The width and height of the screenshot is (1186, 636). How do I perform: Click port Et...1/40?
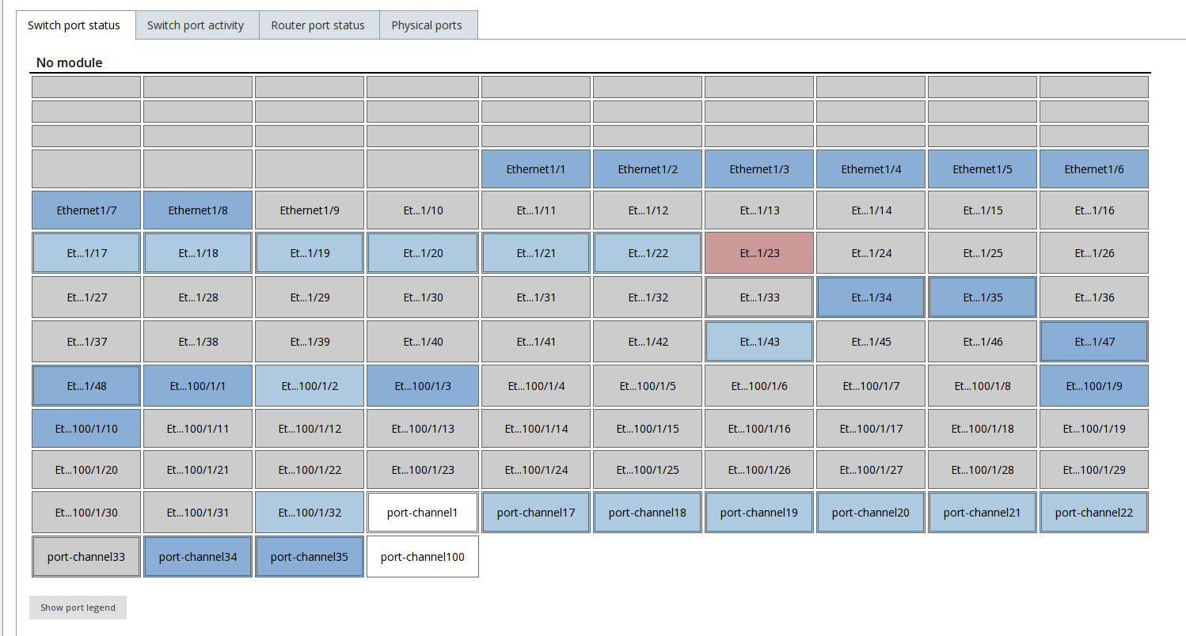(x=423, y=342)
